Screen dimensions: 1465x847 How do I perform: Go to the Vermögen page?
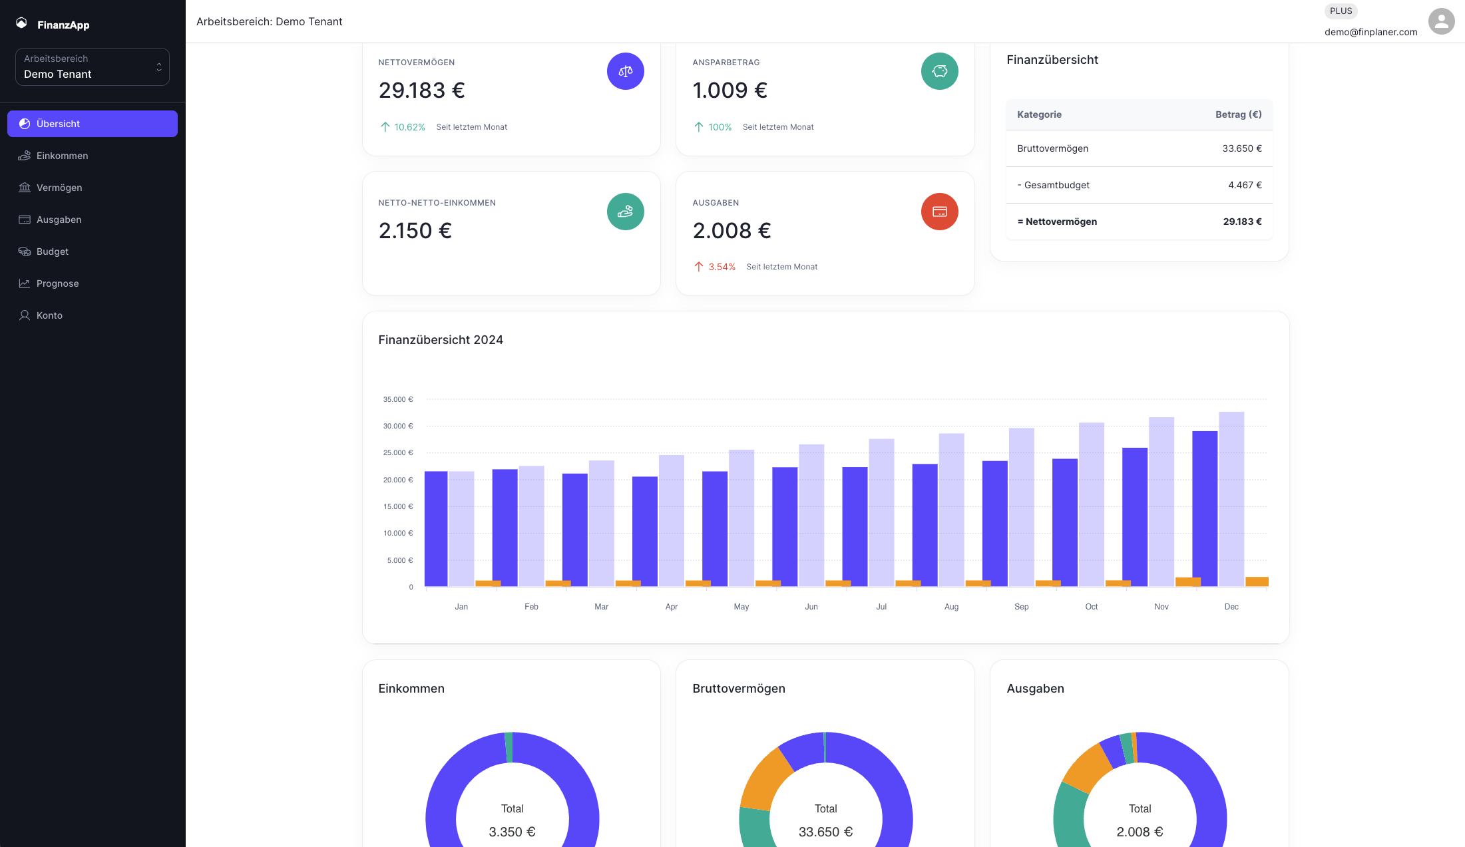[93, 188]
